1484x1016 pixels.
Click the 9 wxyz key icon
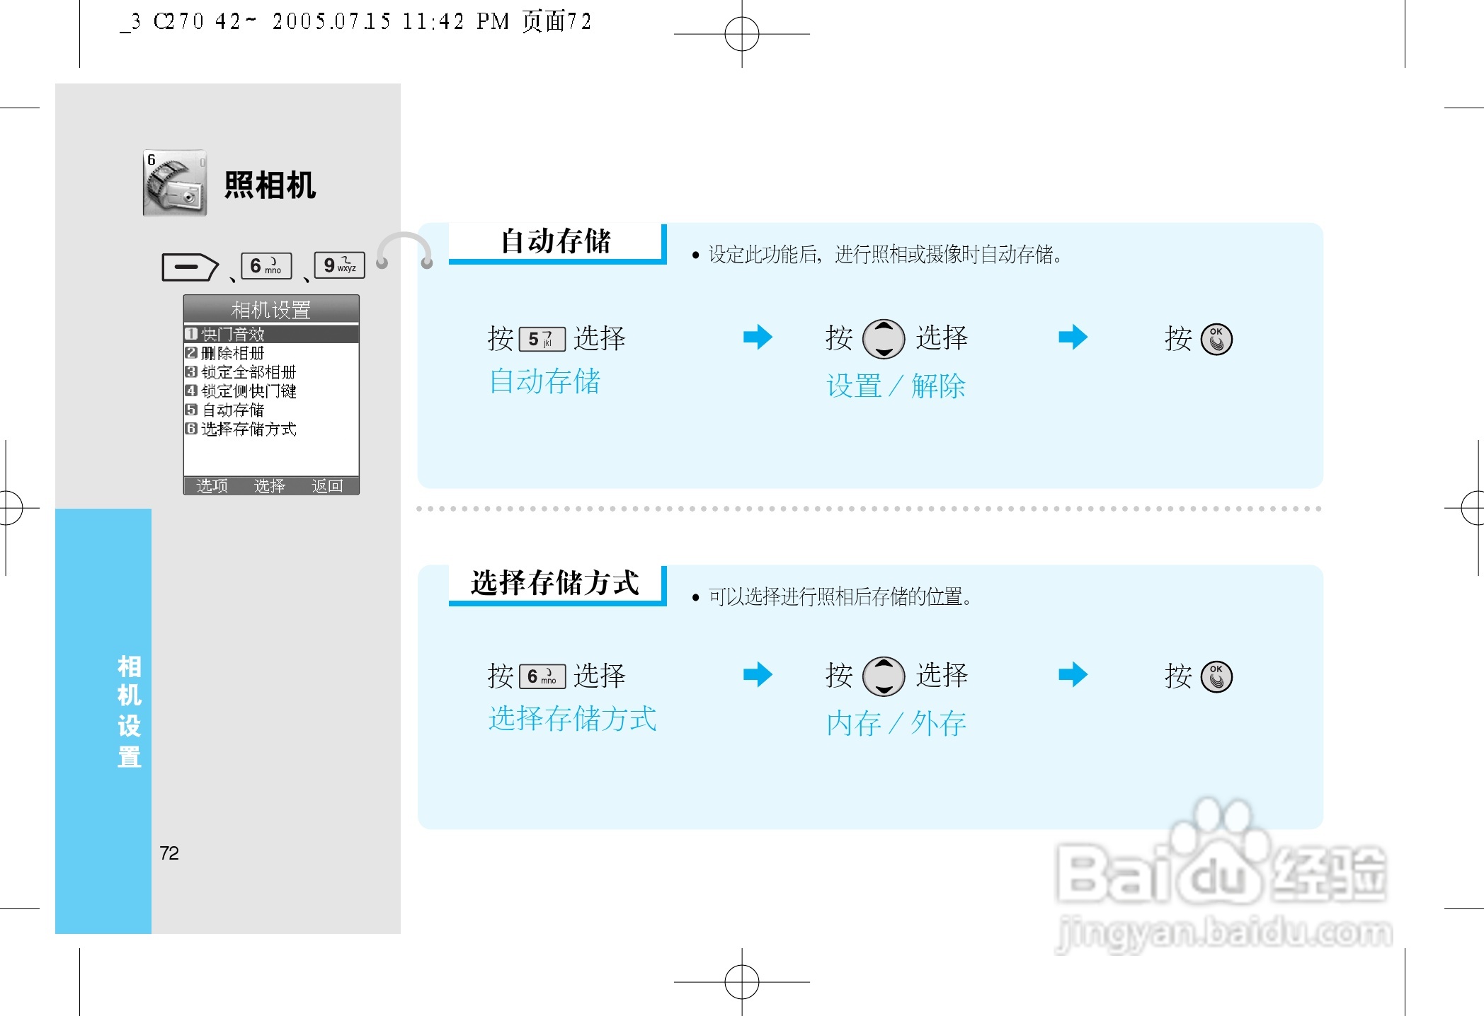tap(340, 265)
